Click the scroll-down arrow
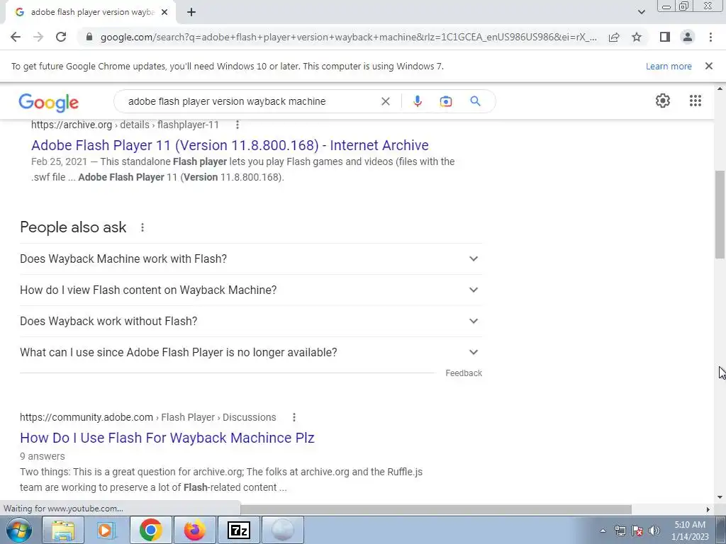The width and height of the screenshot is (726, 544). (720, 498)
